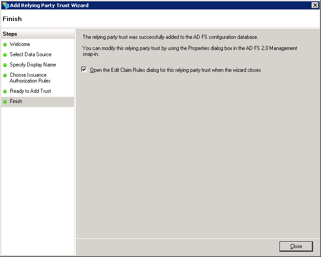The width and height of the screenshot is (321, 257).
Task: Uncheck the Open Edit Claim Rules dialog checkbox
Action: point(84,70)
